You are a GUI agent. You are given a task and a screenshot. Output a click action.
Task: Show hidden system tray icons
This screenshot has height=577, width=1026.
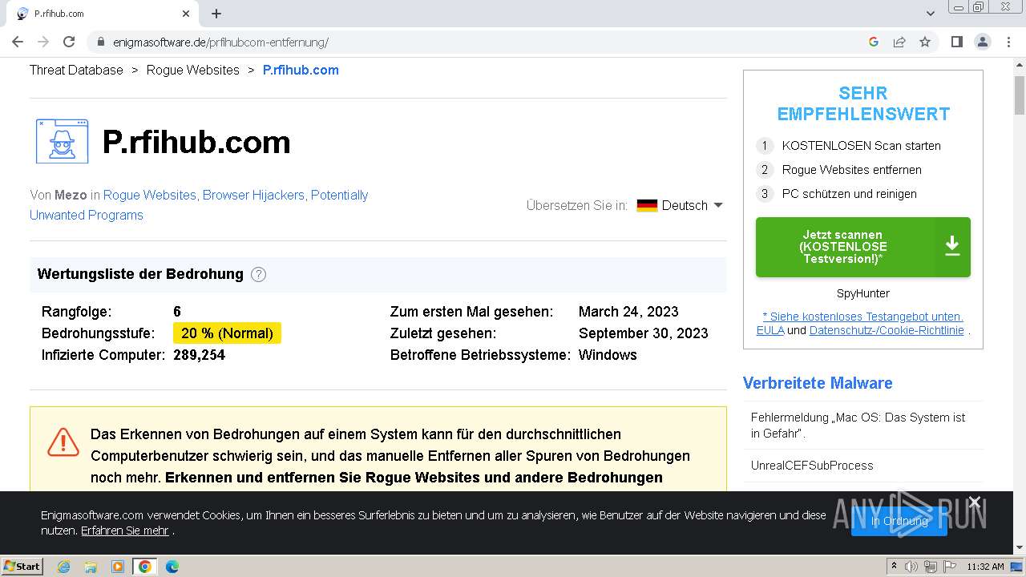(x=894, y=567)
